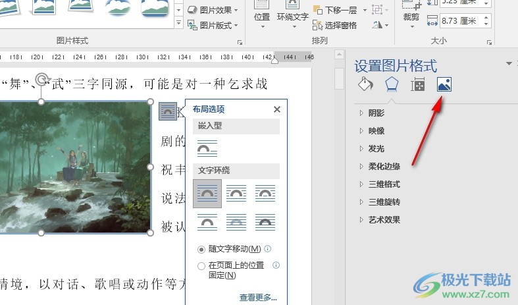Select the 随文字移动(M) radio button

(201, 250)
